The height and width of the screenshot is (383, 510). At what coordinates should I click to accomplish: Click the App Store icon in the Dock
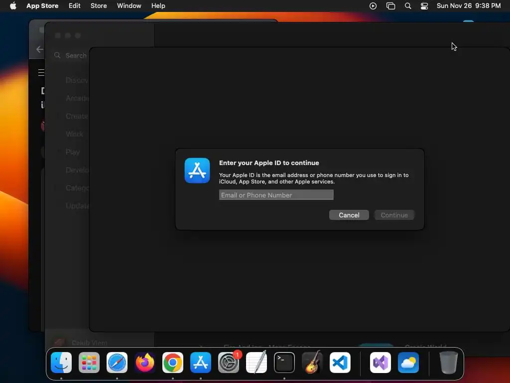click(201, 363)
